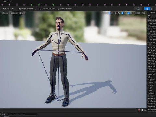The image size is (156, 117).
Task: Select the T11_Tongue morph target
Action: (151, 72)
